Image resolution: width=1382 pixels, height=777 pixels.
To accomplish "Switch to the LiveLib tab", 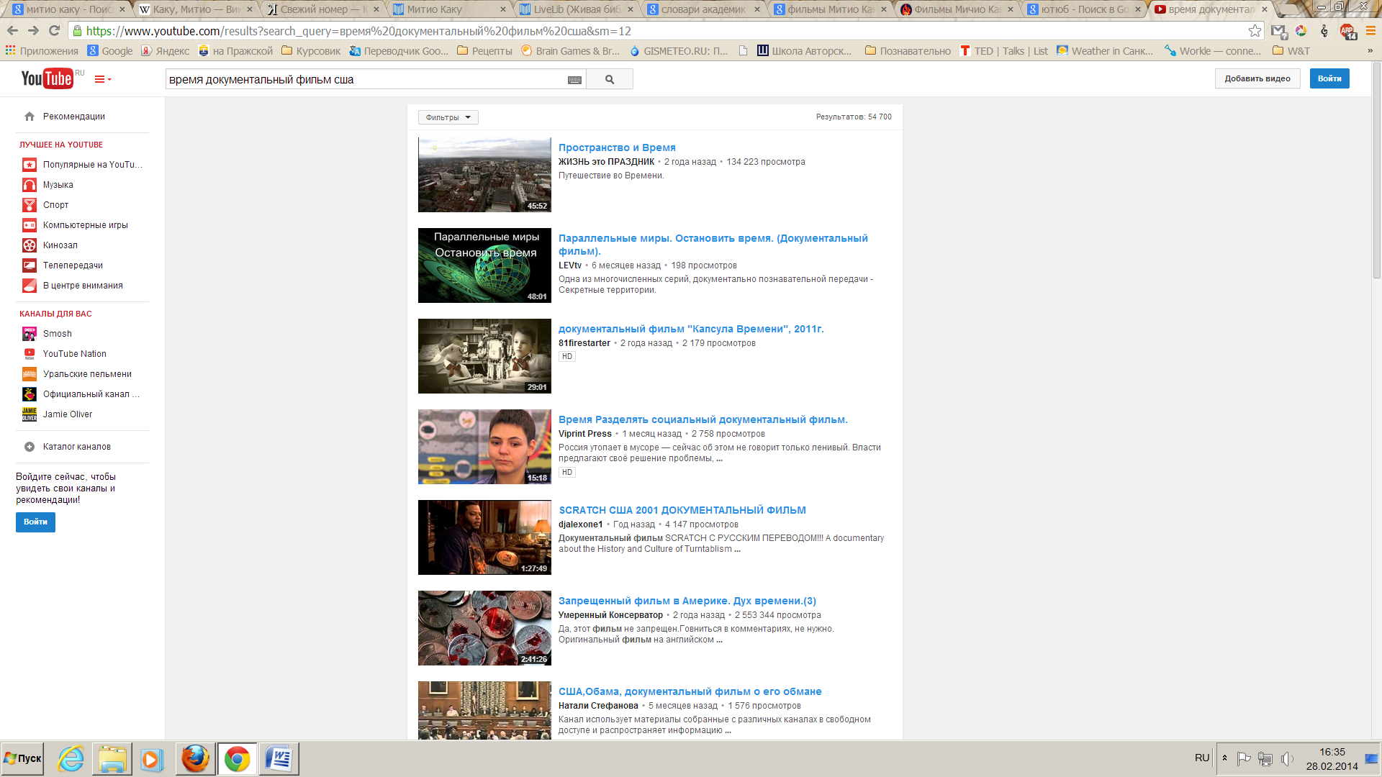I will 577,9.
